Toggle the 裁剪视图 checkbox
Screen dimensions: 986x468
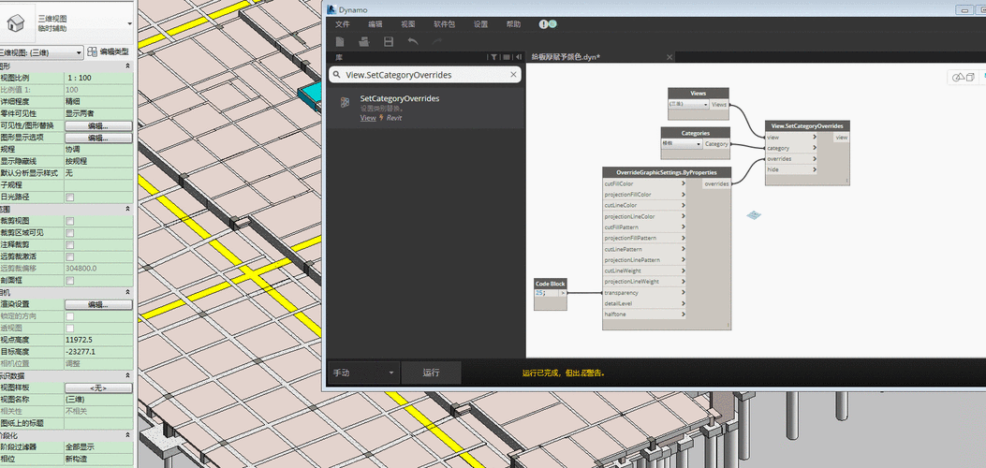69,221
